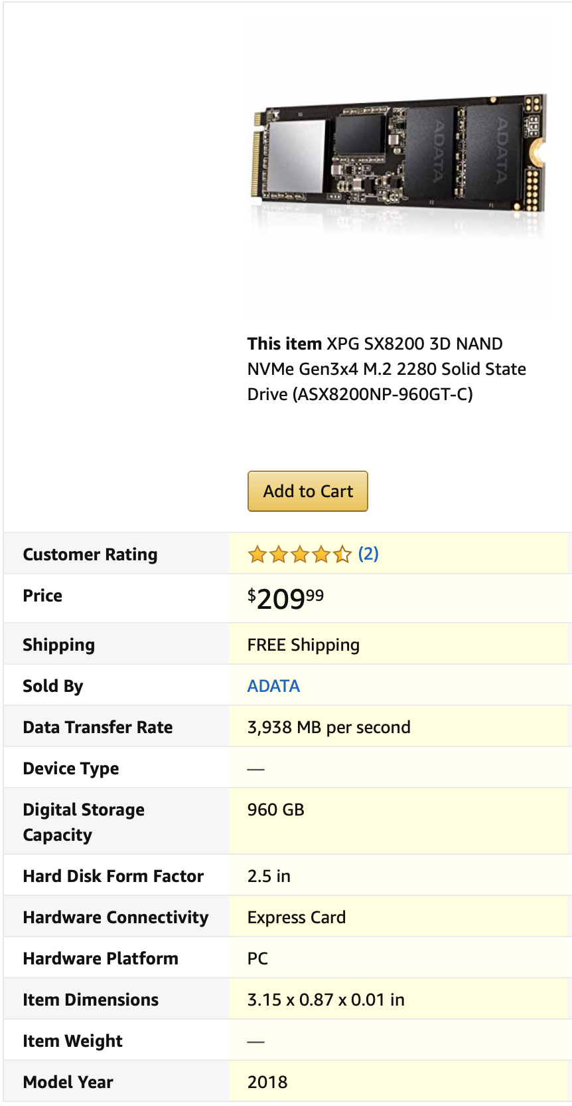572x1106 pixels.
Task: Click the Add to Cart button
Action: point(308,491)
